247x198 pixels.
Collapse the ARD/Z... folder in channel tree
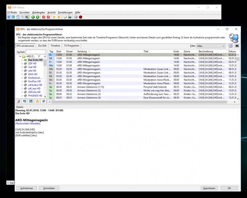20,56
